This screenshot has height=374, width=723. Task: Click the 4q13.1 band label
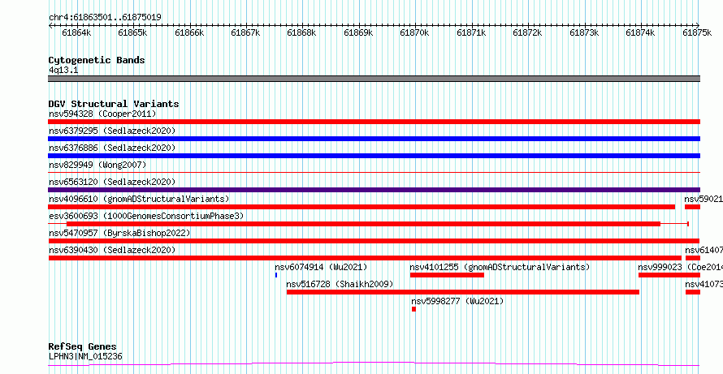(x=63, y=70)
